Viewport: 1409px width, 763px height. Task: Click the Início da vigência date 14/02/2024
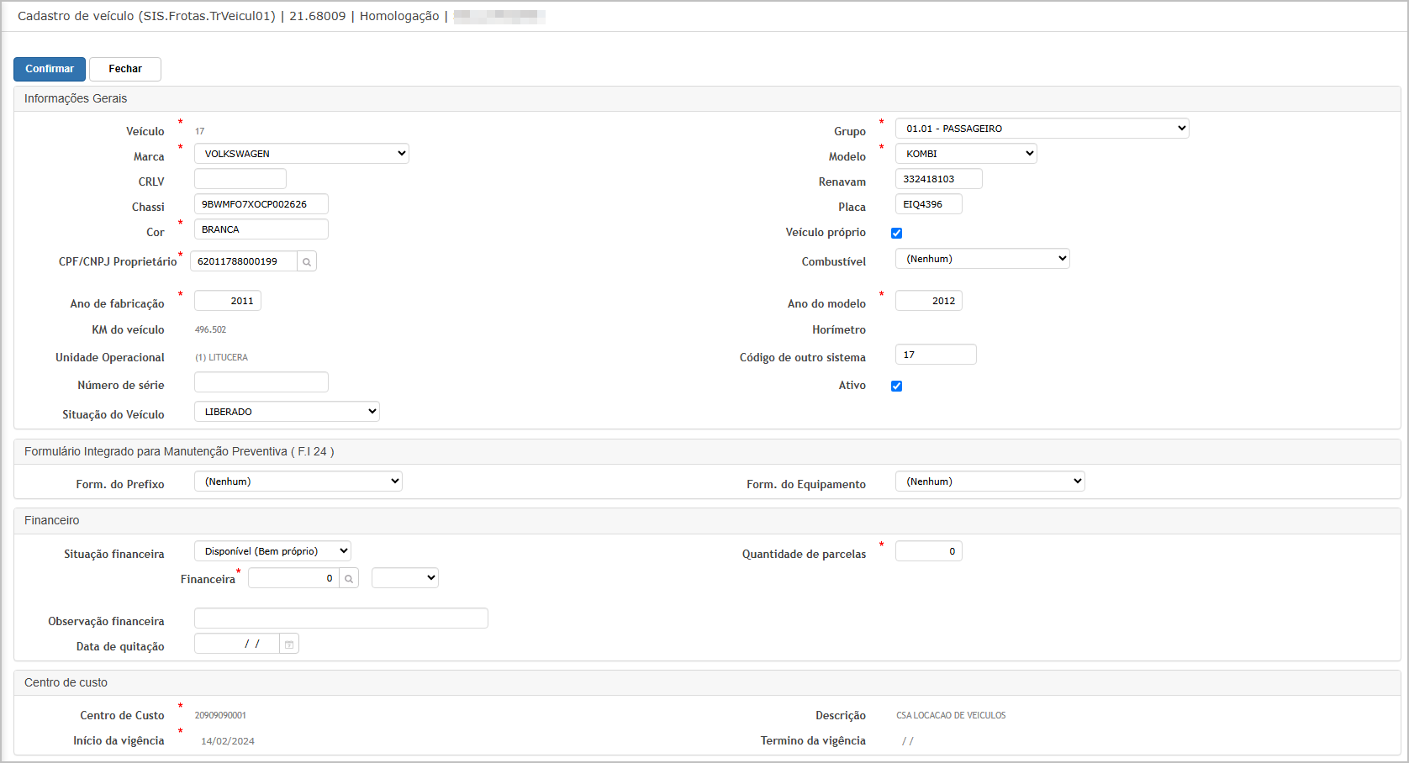(228, 741)
